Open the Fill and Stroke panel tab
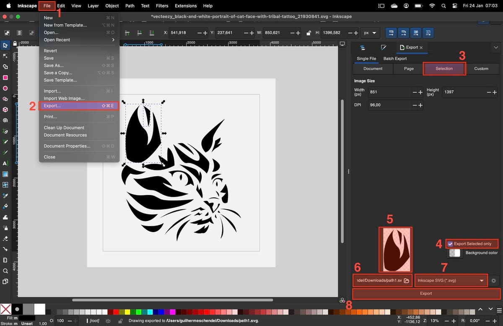The width and height of the screenshot is (503, 326). (x=383, y=48)
